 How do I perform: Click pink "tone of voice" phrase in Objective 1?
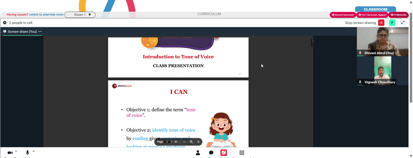[x=161, y=112]
